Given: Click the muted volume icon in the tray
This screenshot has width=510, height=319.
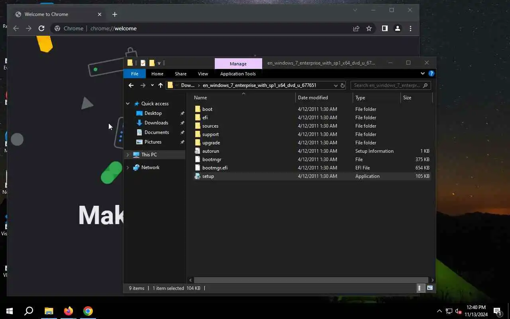Looking at the screenshot, I should click(x=459, y=311).
